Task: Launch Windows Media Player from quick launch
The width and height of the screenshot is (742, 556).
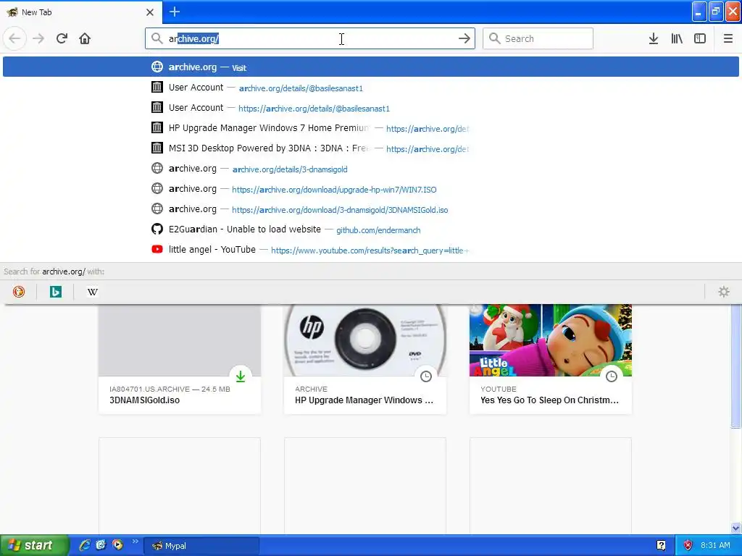Action: point(117,545)
